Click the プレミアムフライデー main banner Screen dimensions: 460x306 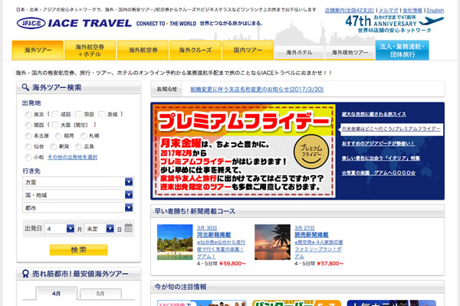pyautogui.click(x=244, y=151)
